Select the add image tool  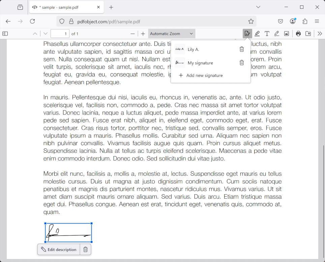pos(287,34)
